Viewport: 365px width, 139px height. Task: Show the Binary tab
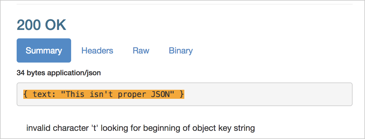coord(181,50)
